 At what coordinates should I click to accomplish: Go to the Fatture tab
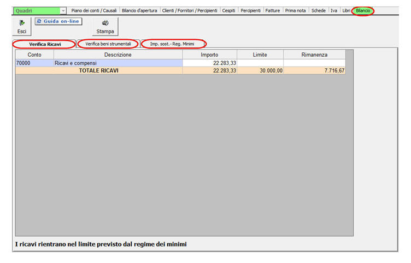273,11
